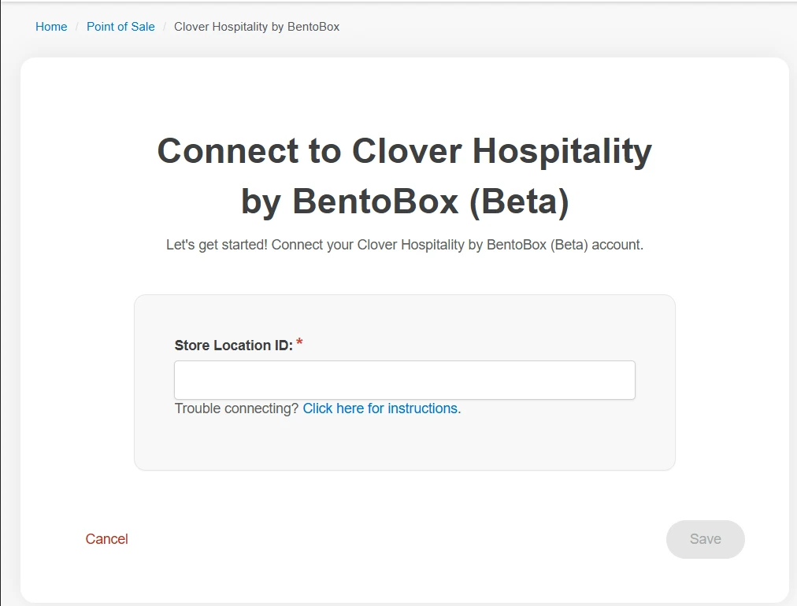797x606 pixels.
Task: Click the red required asterisk
Action: click(299, 344)
